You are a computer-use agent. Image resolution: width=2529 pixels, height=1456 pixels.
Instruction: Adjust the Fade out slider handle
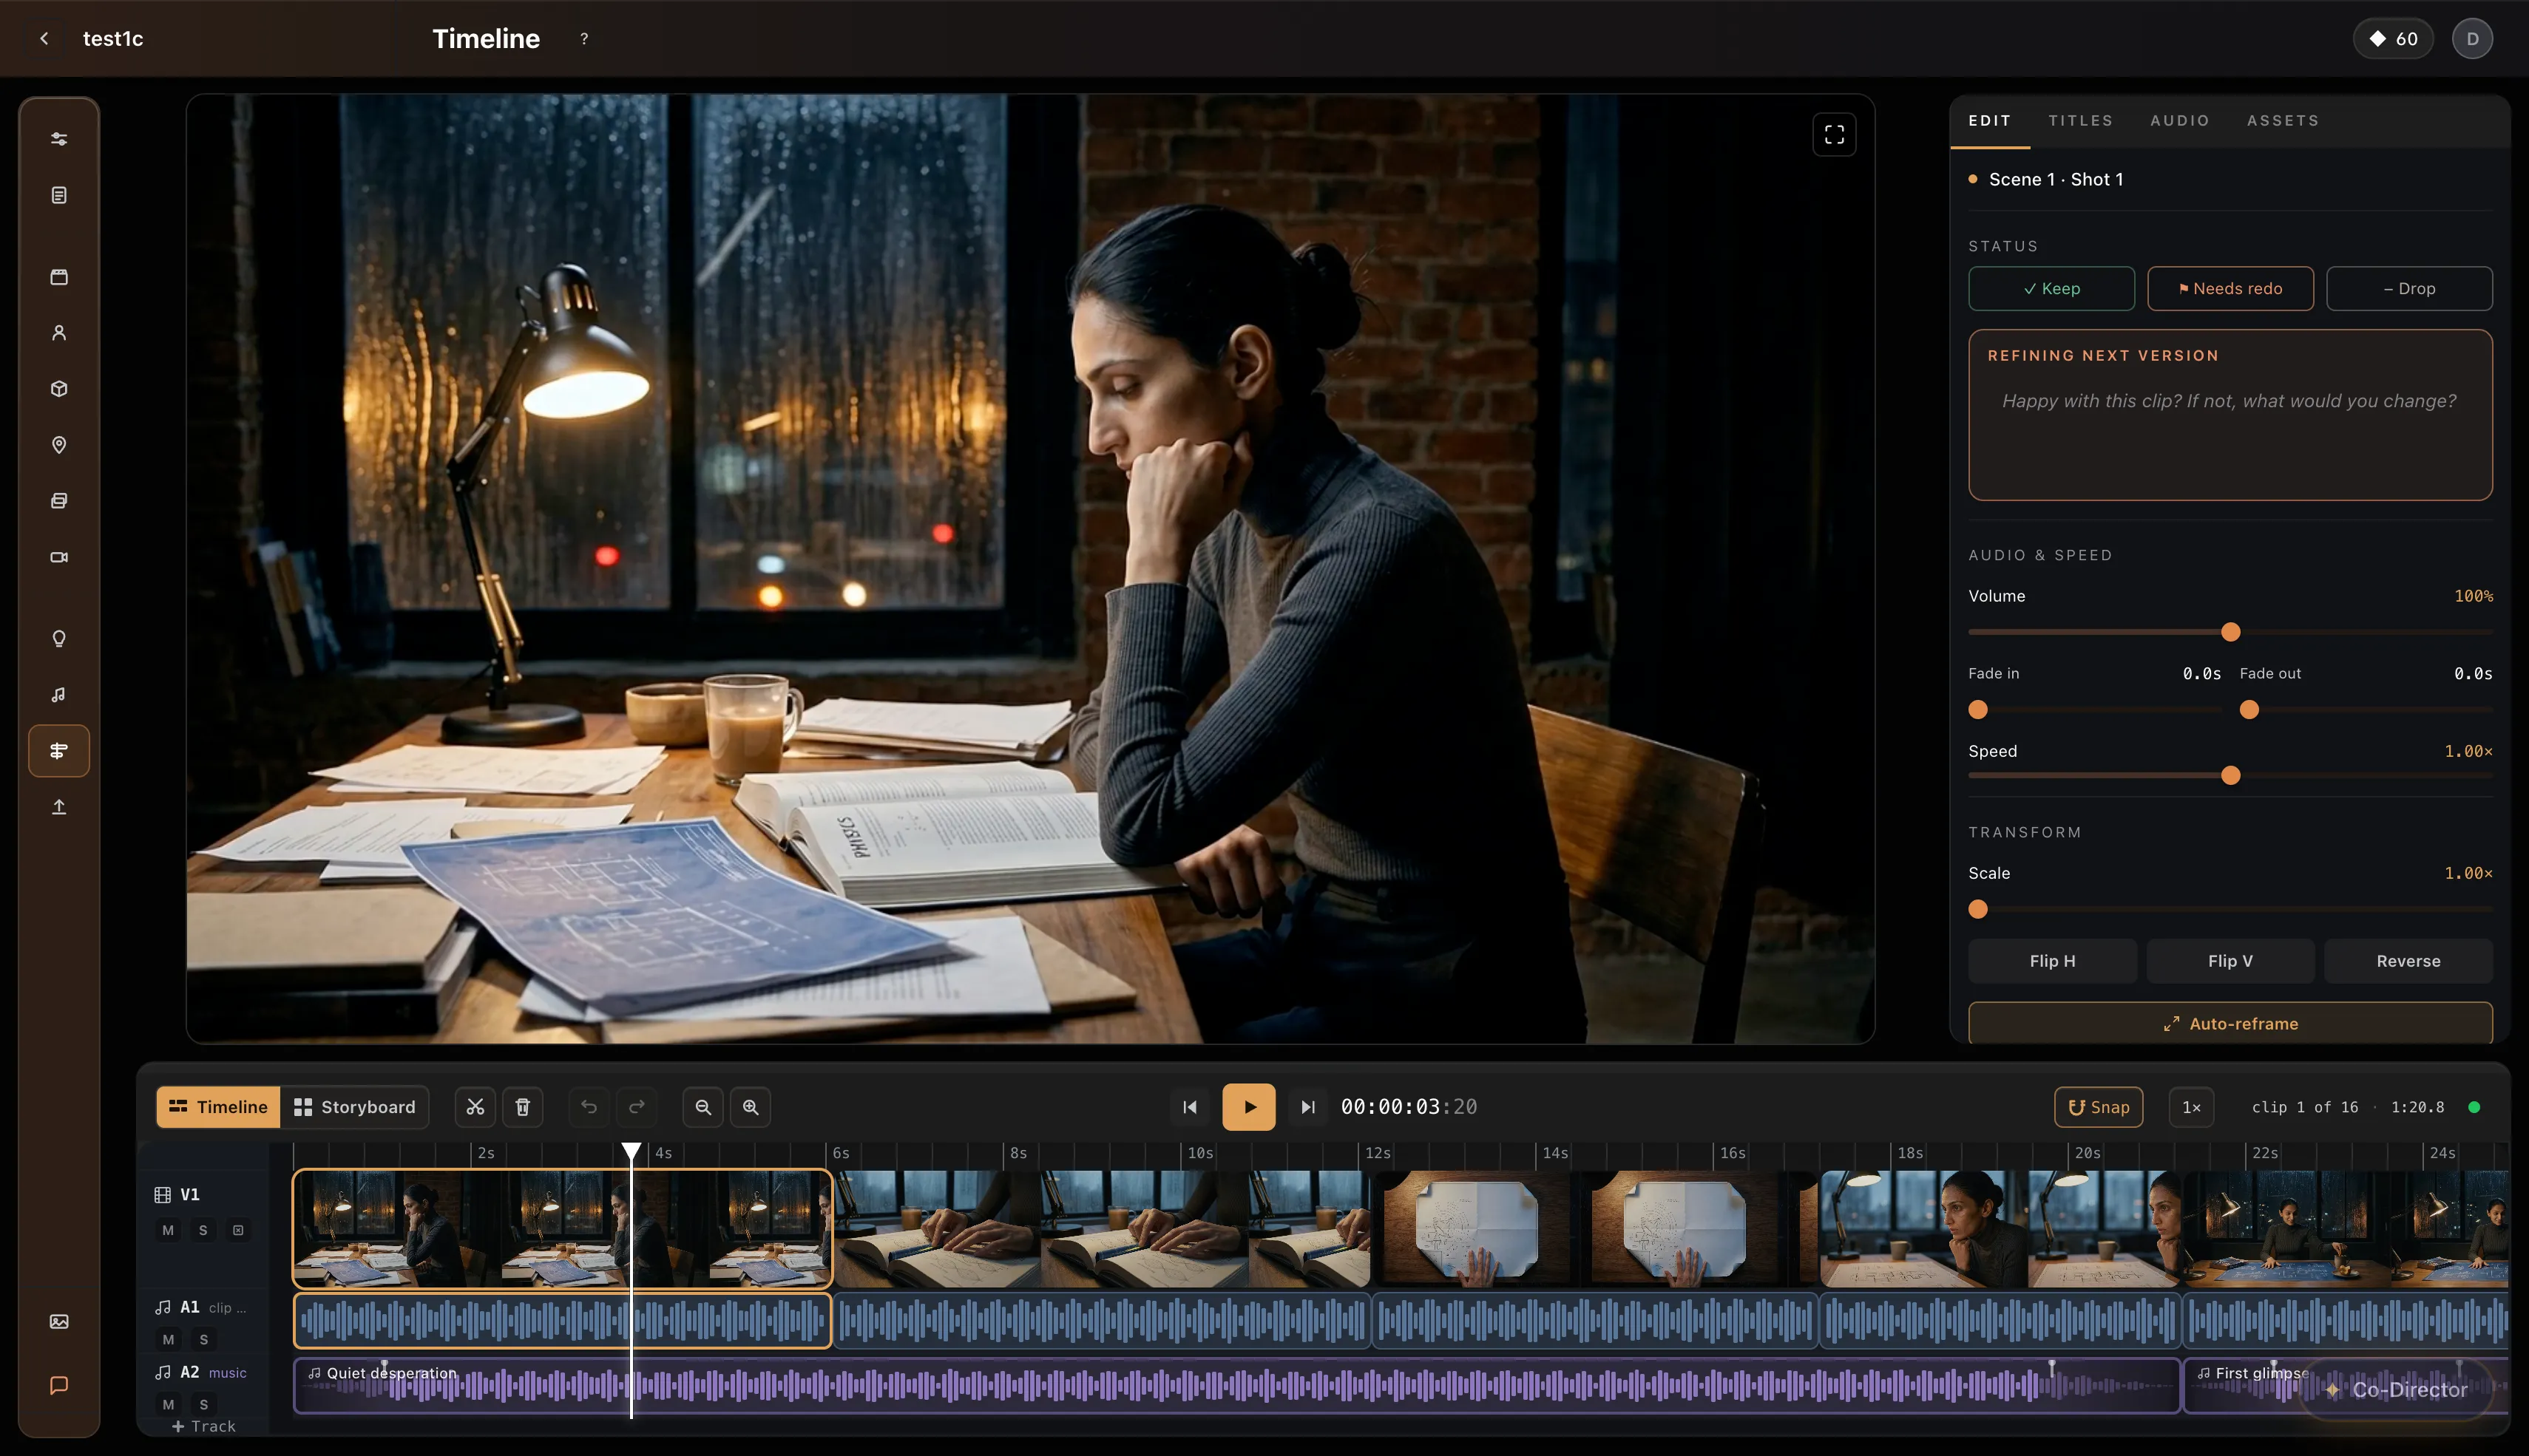pos(2249,710)
